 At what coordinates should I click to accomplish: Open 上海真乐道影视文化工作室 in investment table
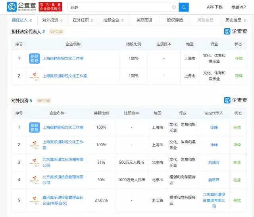[x=63, y=145]
